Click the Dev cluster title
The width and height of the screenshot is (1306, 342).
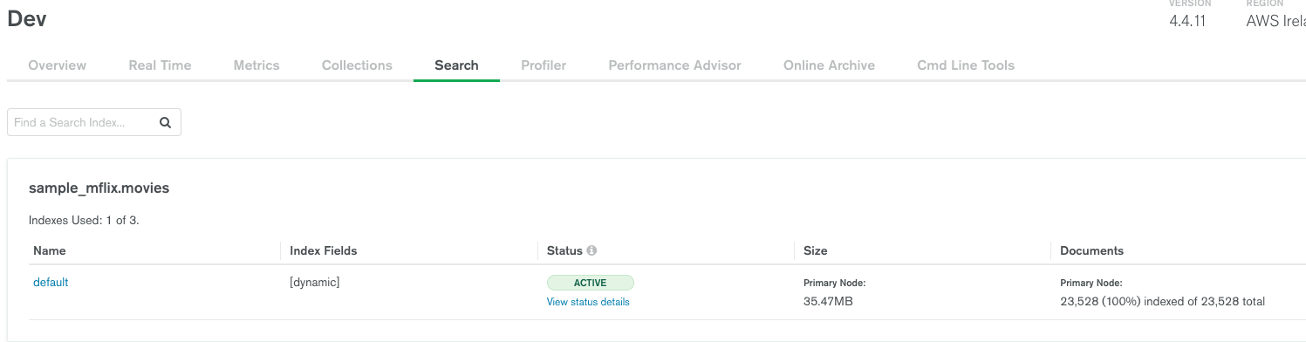point(27,19)
